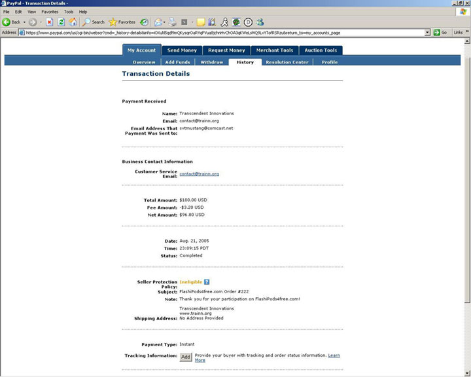Stop page loading with the red X icon

pyautogui.click(x=50, y=22)
